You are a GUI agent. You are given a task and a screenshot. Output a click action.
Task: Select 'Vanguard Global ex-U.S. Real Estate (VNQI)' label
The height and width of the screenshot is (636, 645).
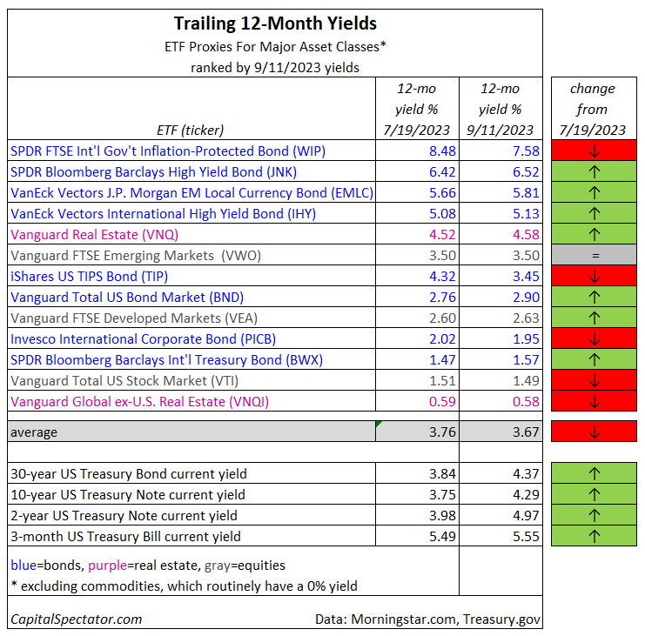tap(139, 402)
